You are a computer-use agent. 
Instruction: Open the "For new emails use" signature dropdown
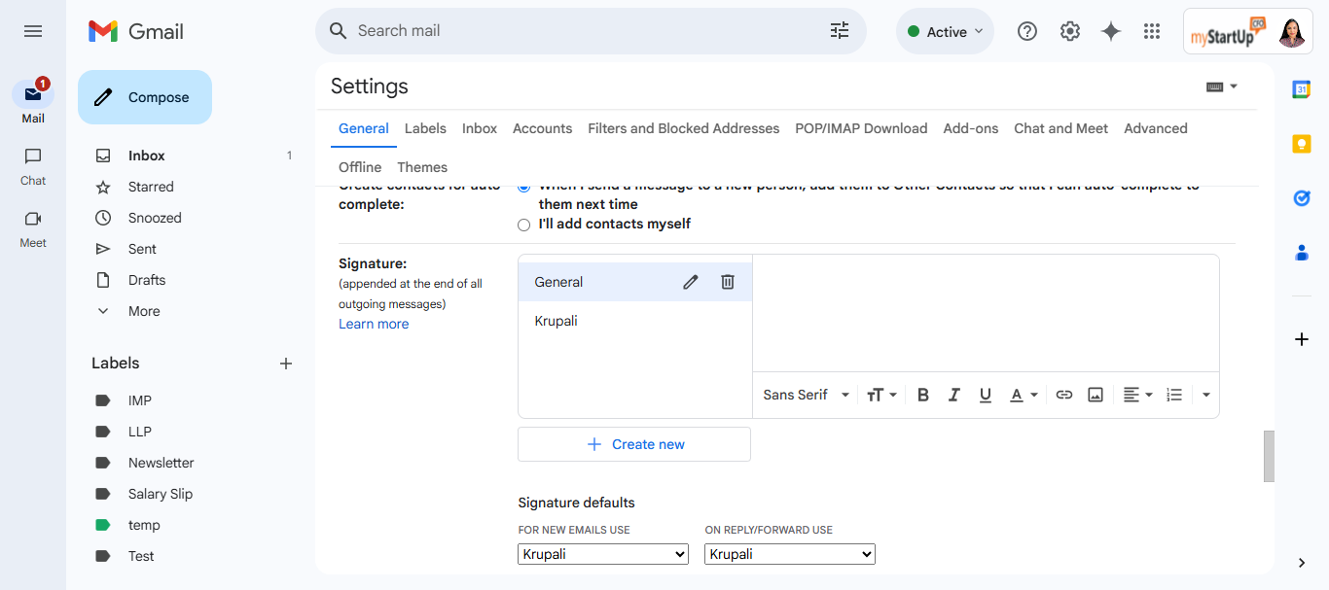[603, 554]
